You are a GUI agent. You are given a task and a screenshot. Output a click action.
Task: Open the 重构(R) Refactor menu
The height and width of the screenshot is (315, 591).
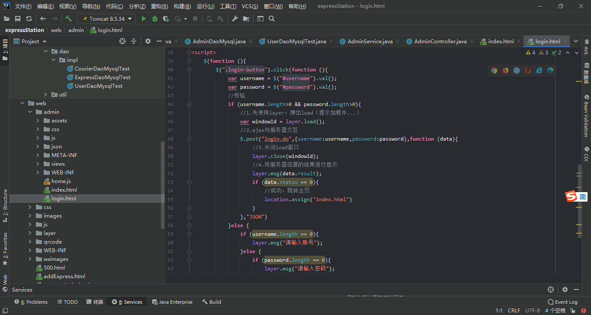point(160,6)
